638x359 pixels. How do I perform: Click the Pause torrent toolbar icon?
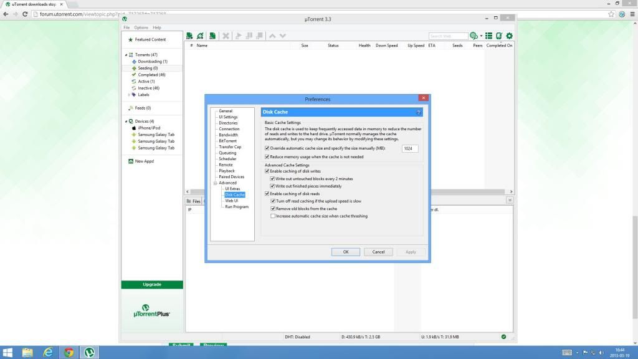coord(249,36)
